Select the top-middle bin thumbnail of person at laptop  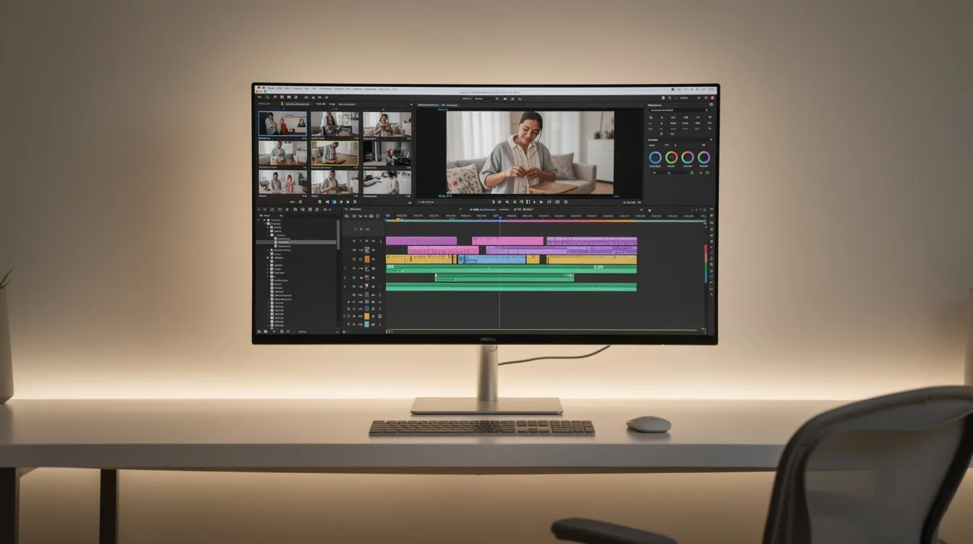coord(334,124)
